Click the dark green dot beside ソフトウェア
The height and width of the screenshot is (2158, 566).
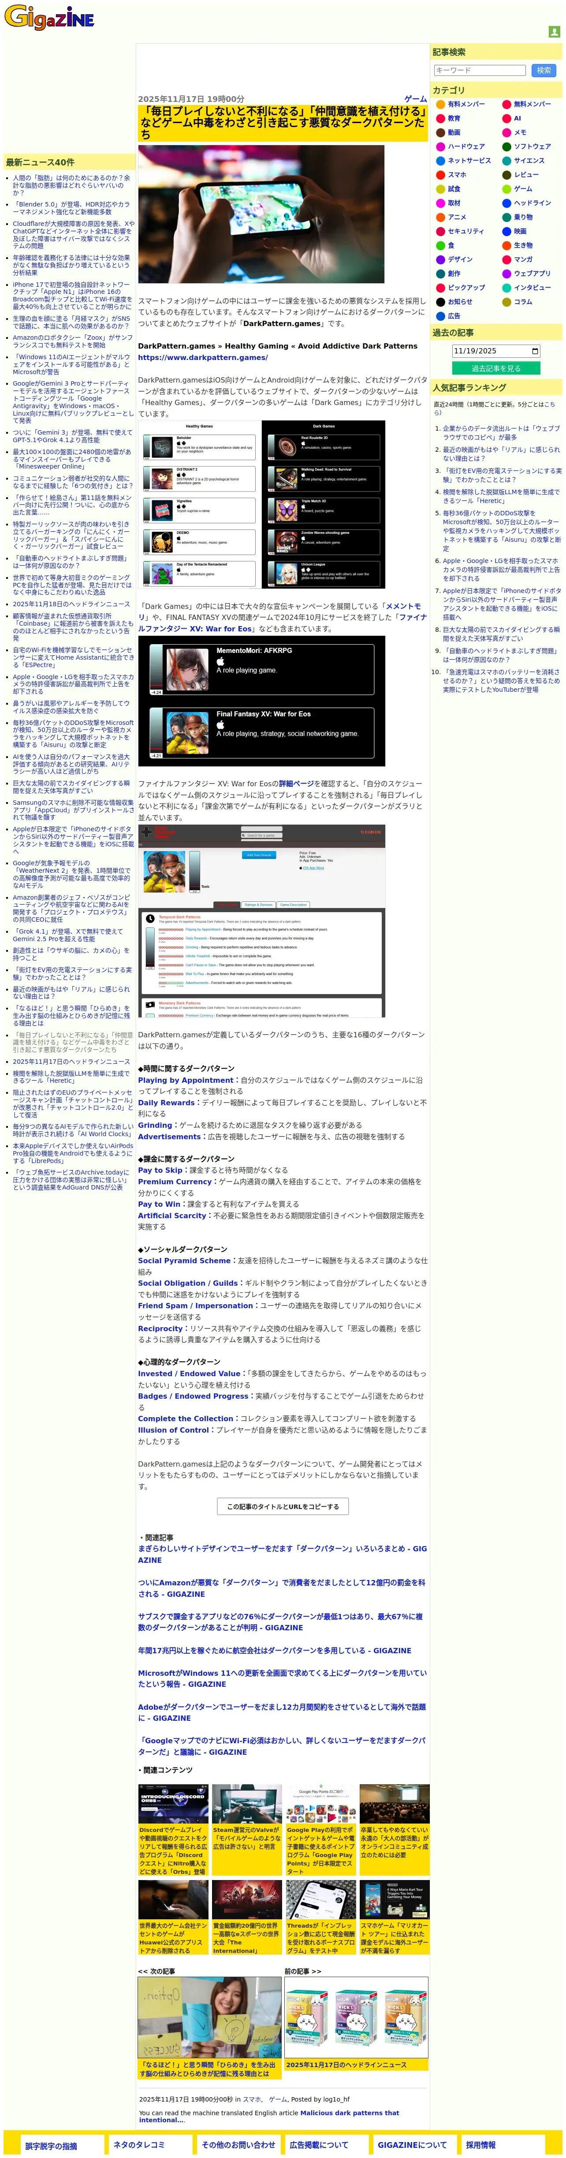click(x=506, y=146)
